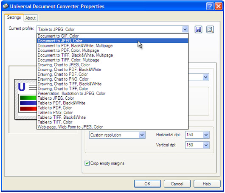The width and height of the screenshot is (225, 193).
Task: Click the Current profile field text
Action: click(x=56, y=30)
